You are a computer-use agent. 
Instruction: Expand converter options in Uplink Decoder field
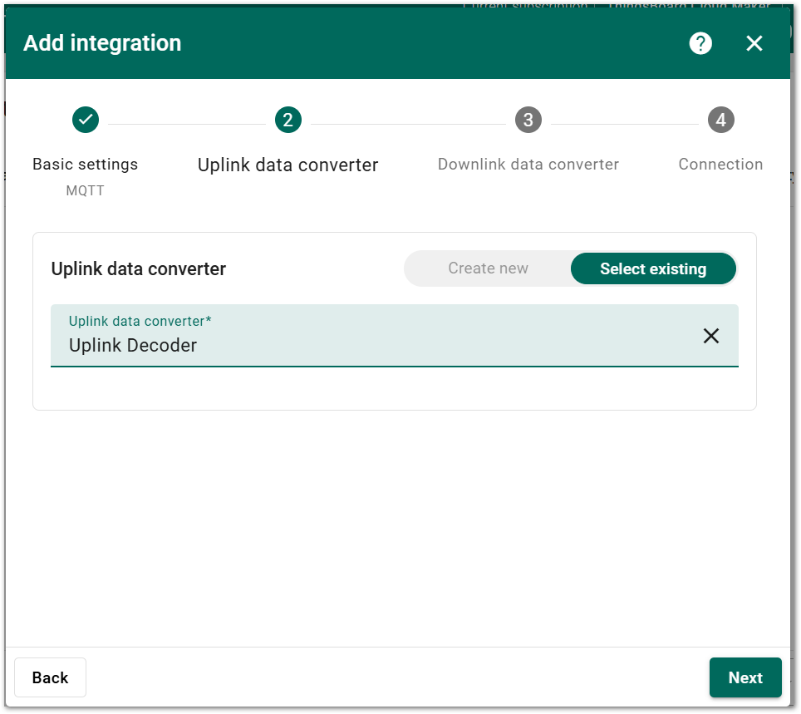click(374, 345)
